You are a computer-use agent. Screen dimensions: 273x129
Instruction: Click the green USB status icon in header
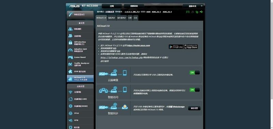201,12
